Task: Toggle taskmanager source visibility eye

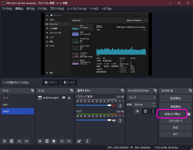Action: (64, 97)
